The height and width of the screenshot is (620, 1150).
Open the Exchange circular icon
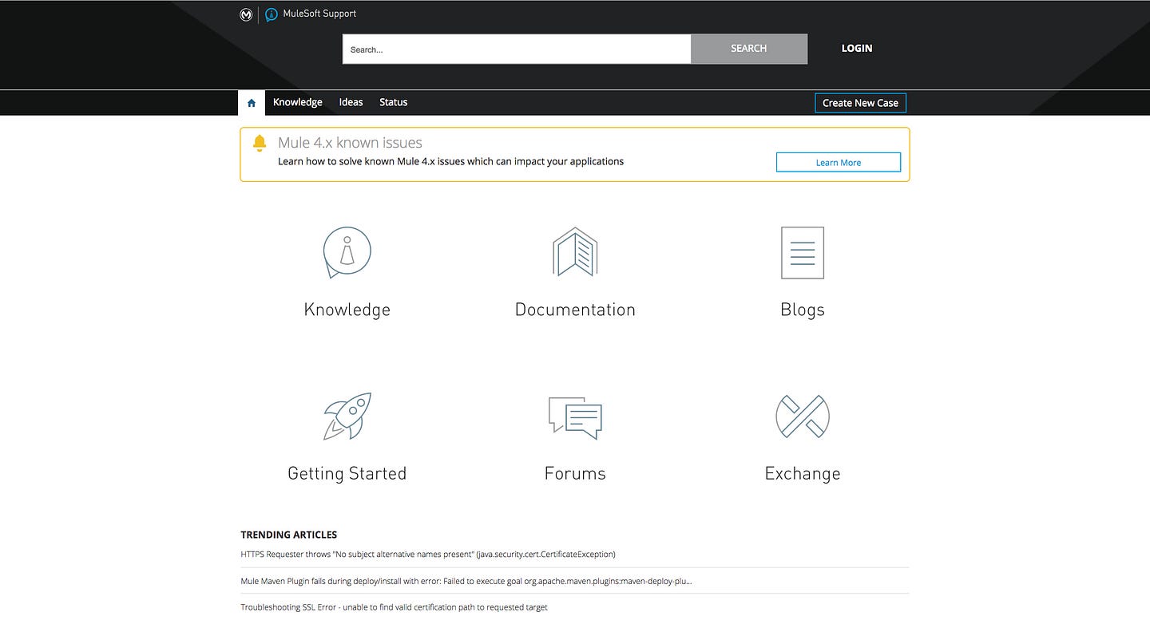[x=803, y=417]
